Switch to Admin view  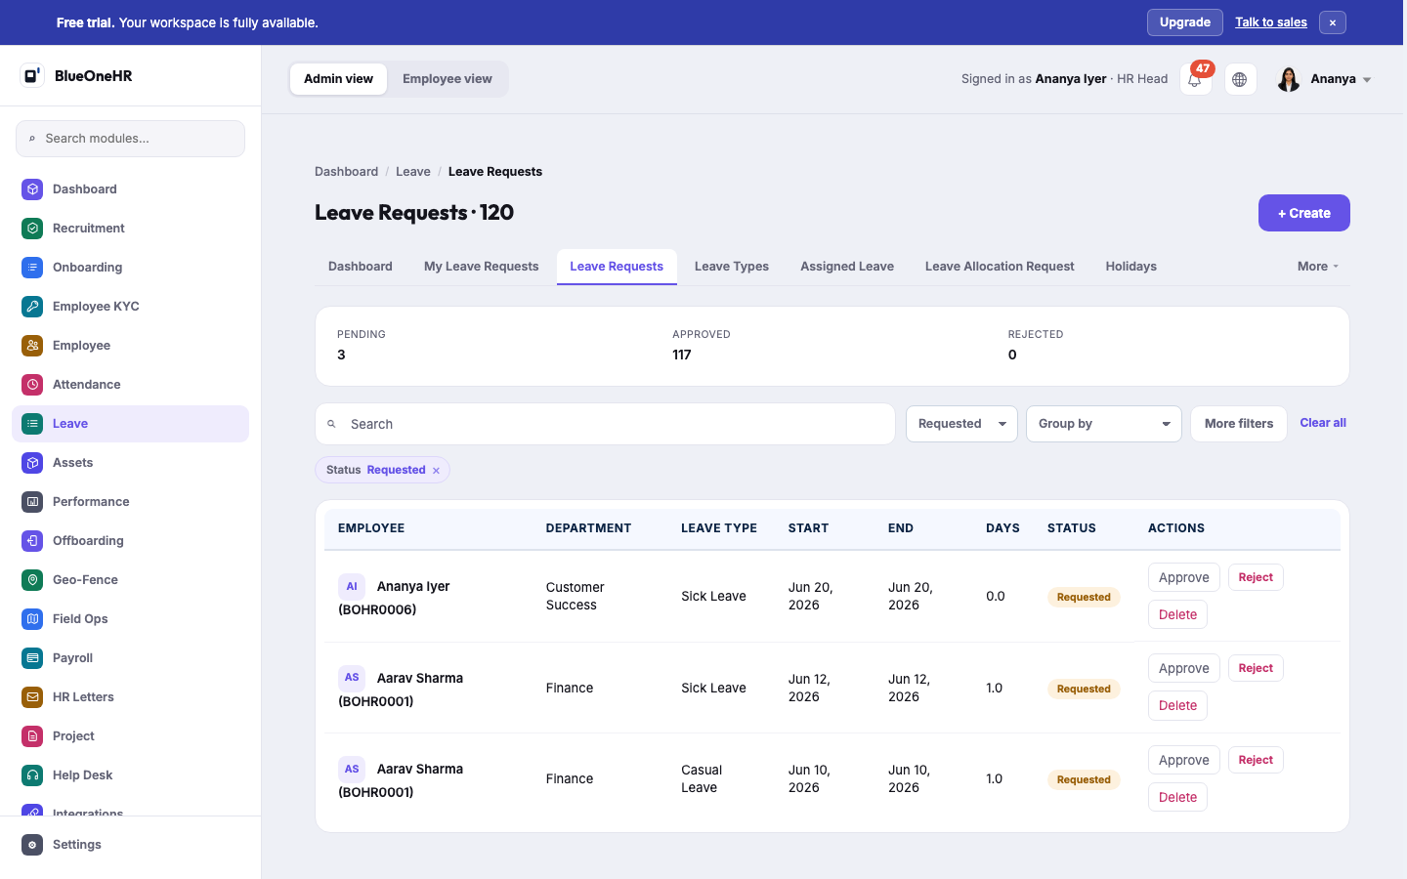[x=338, y=79]
